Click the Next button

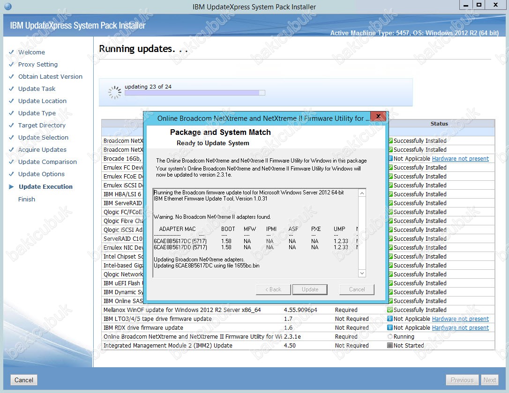pos(489,380)
